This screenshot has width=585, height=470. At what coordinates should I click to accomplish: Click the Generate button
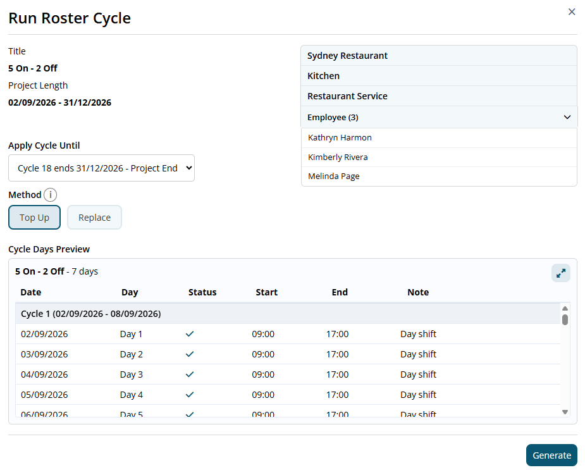click(x=551, y=455)
